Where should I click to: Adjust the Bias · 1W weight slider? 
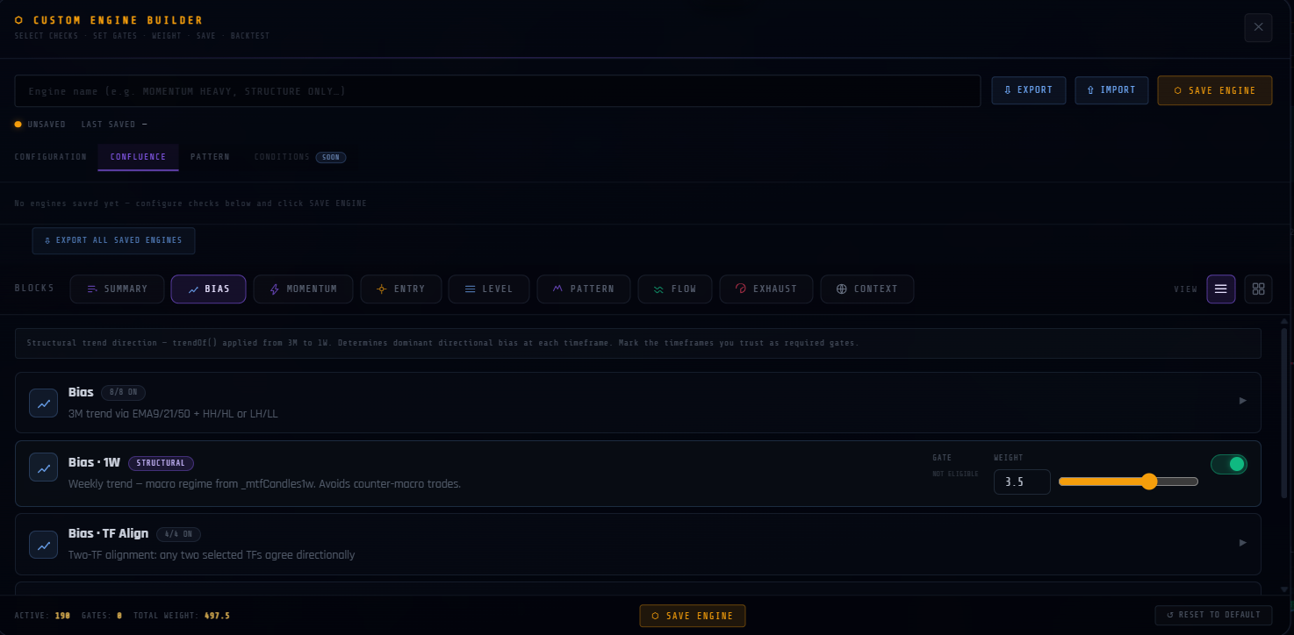pos(1128,482)
